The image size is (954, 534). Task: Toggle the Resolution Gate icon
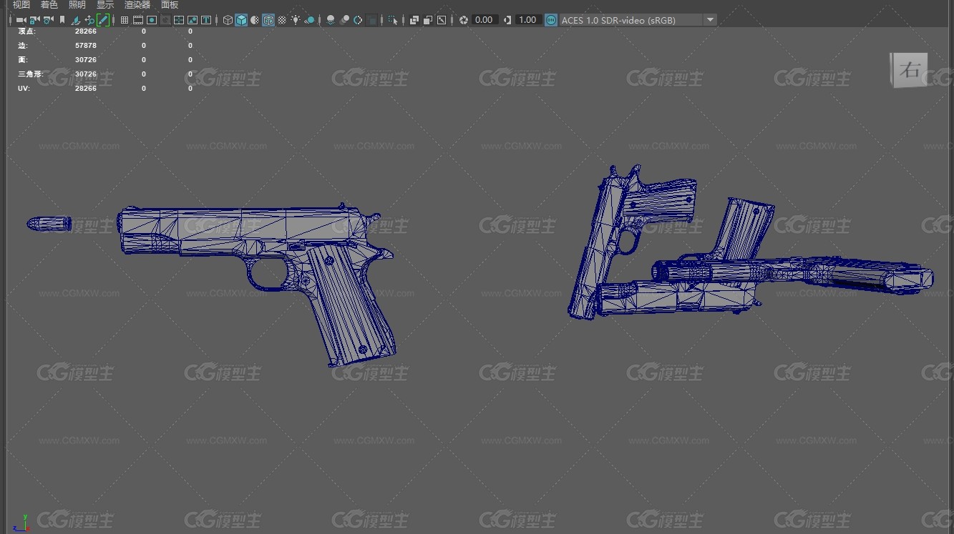[x=152, y=20]
